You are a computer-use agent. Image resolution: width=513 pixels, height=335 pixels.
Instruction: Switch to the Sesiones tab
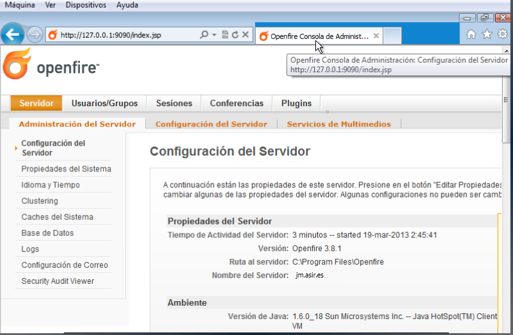pyautogui.click(x=174, y=103)
